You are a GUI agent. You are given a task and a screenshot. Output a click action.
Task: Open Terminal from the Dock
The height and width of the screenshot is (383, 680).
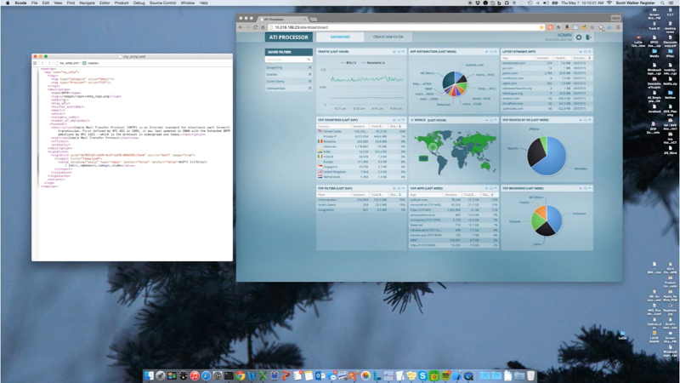[229, 376]
